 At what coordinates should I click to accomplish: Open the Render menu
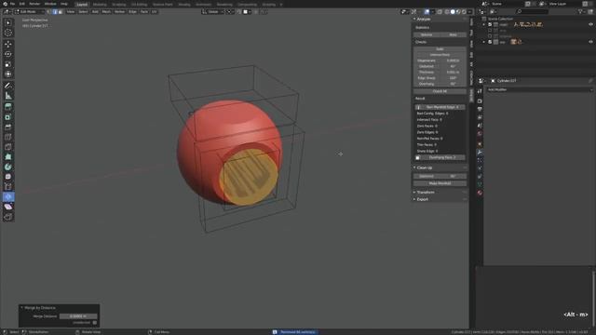click(34, 4)
